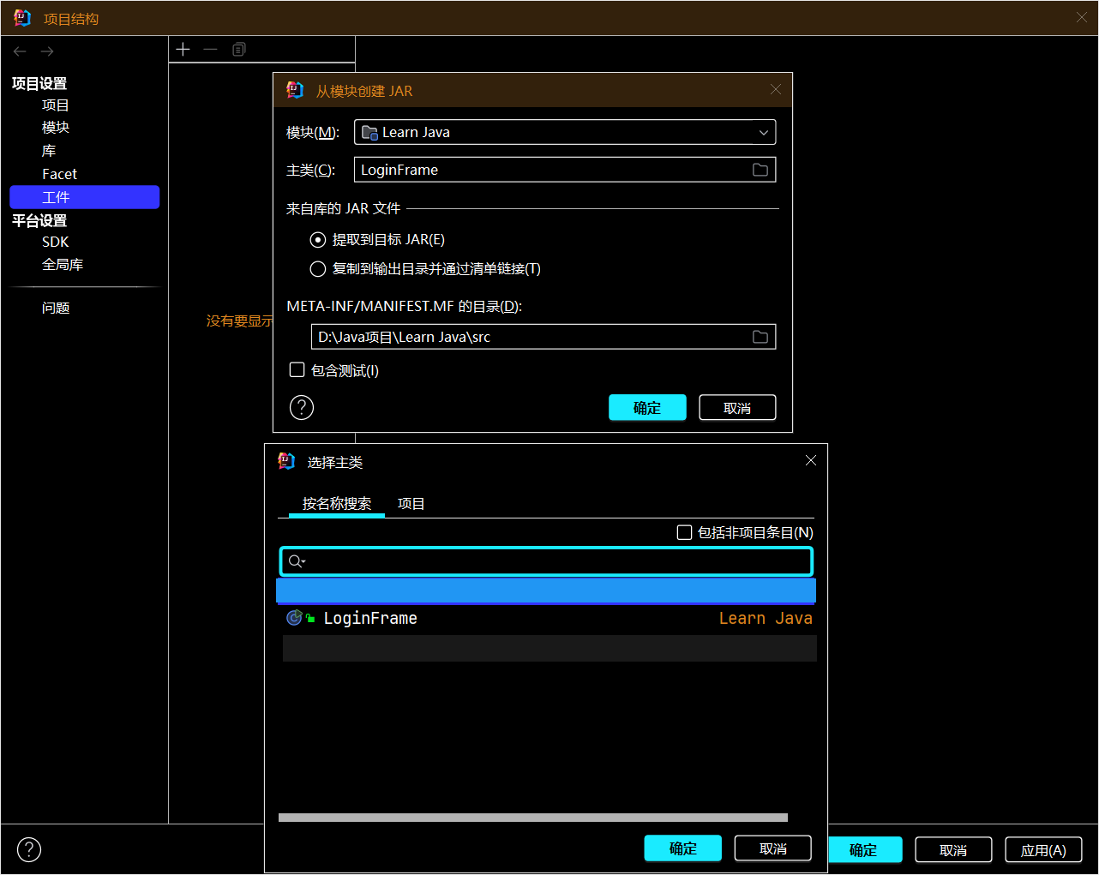The image size is (1099, 875).
Task: Select 项目 in the settings sidebar
Action: tap(56, 105)
